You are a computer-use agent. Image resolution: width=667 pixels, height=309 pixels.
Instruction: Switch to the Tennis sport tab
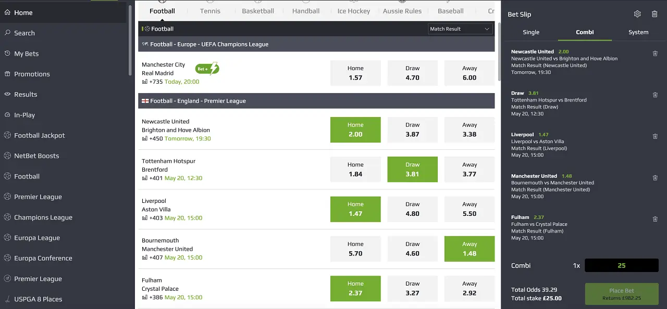pos(210,11)
